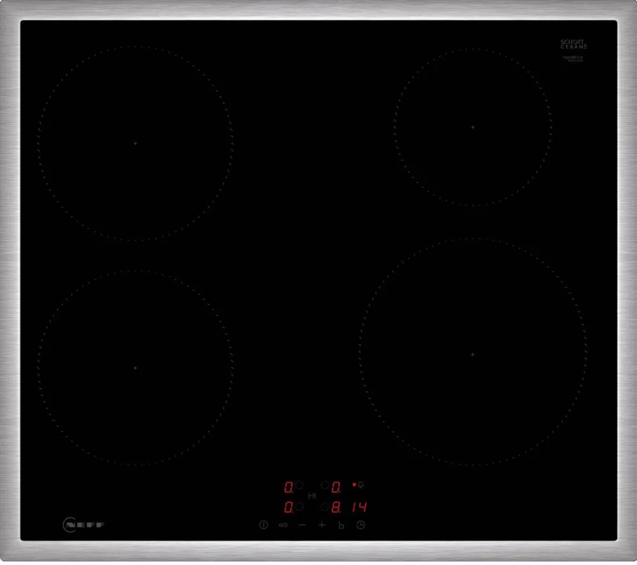
Task: Tap the front right zone '8.' display
Action: [x=336, y=507]
